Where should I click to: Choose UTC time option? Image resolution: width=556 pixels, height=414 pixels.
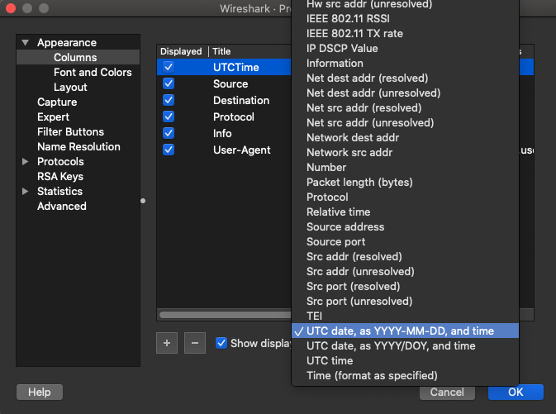405,361
